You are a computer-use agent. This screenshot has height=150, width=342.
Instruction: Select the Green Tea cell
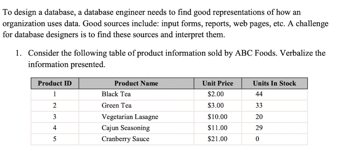136,106
